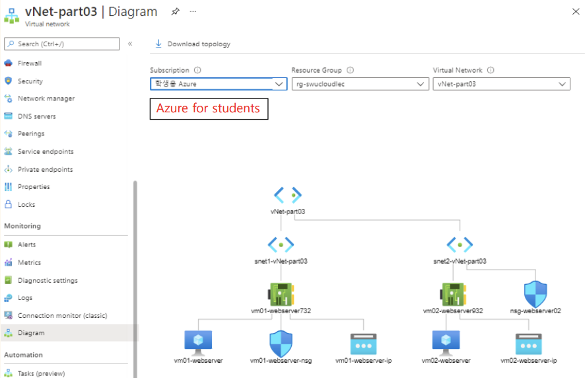Screen dimensions: 585x378
Task: Click the Subscription info icon
Action: [197, 70]
